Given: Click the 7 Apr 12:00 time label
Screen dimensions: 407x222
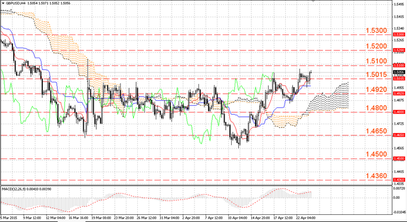Looking at the screenshot, I should pyautogui.click(x=214, y=218).
